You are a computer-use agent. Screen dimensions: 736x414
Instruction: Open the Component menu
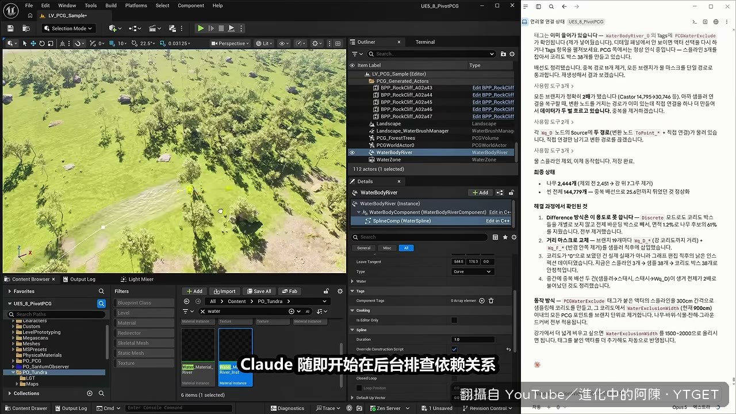[x=191, y=6]
